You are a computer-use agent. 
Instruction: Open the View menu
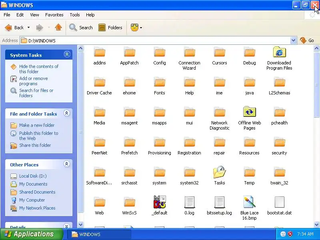[34, 15]
